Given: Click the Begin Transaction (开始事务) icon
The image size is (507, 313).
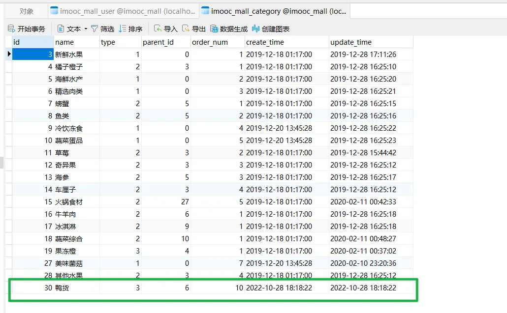Looking at the screenshot, I should 11,28.
